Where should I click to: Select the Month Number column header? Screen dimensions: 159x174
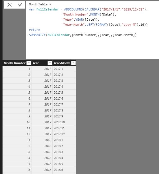pos(14,63)
